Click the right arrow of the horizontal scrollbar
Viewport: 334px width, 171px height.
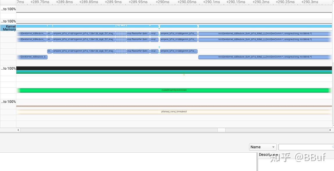(330, 130)
